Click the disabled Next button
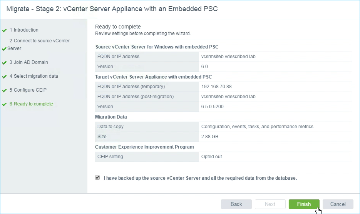 (x=270, y=204)
